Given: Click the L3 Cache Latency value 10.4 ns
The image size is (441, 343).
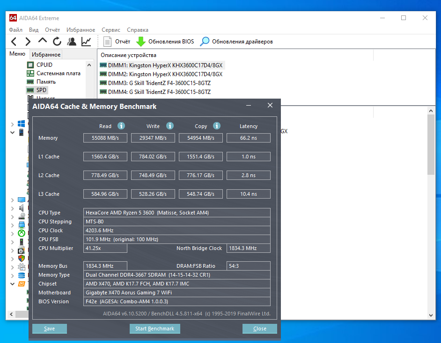Looking at the screenshot, I should pos(249,194).
